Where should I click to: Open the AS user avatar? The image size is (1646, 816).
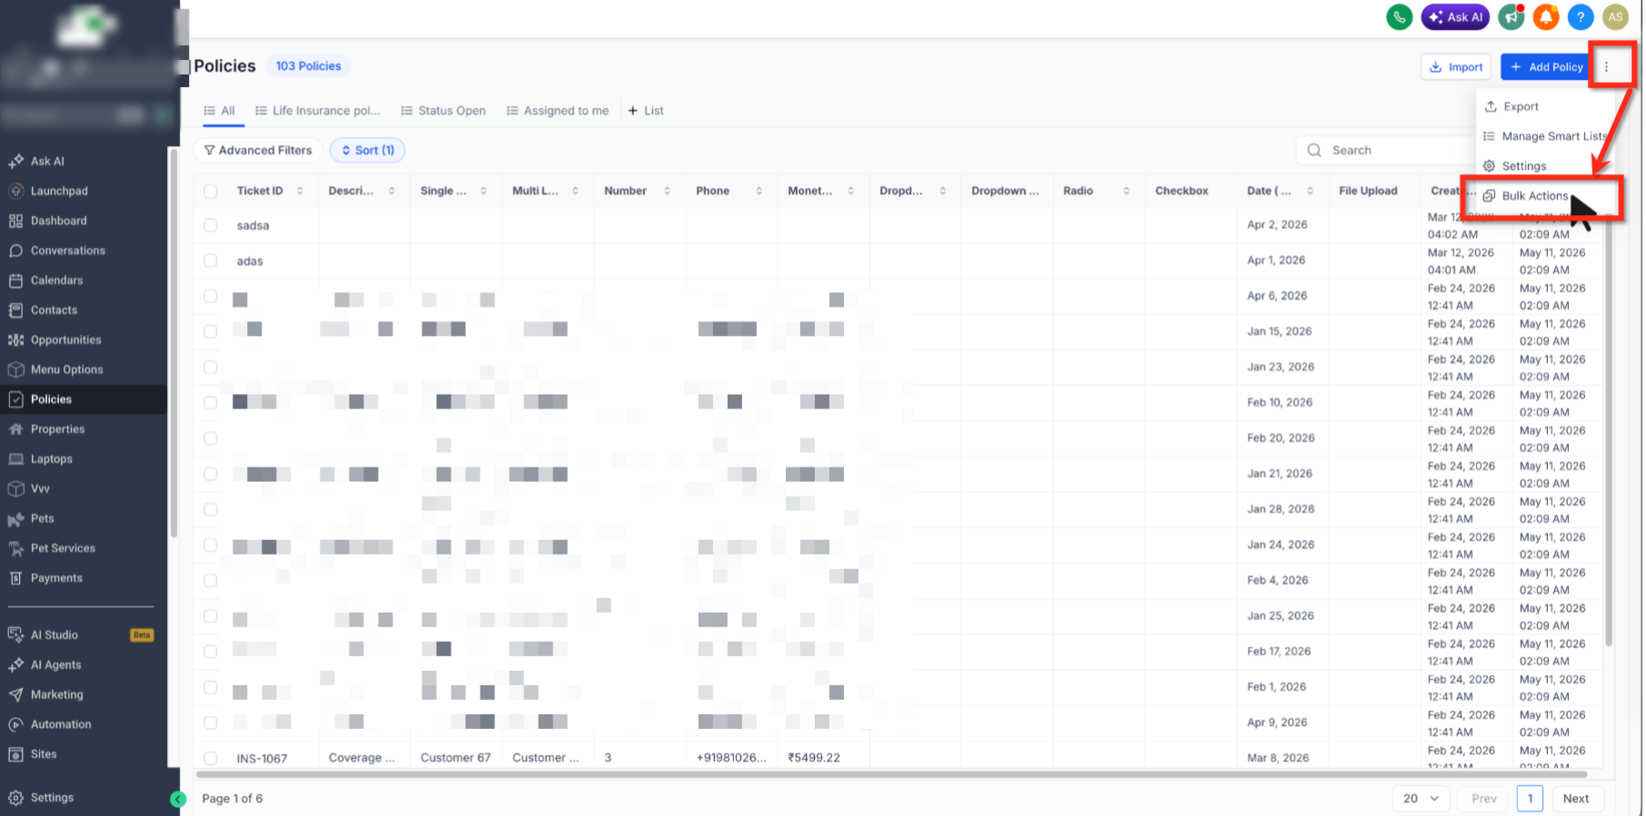1615,16
